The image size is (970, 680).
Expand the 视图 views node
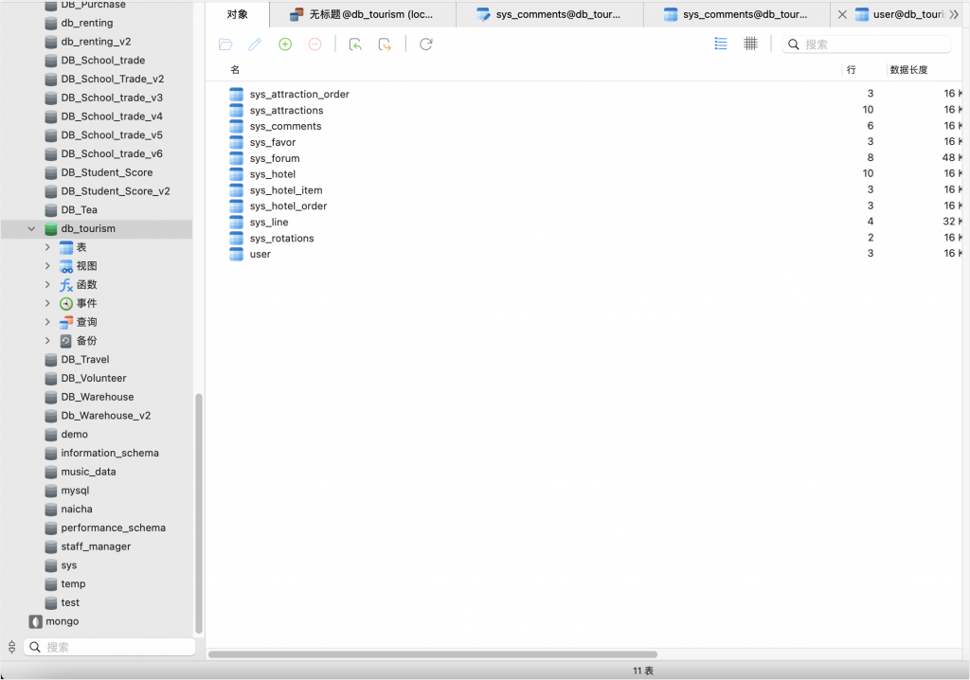pos(47,266)
